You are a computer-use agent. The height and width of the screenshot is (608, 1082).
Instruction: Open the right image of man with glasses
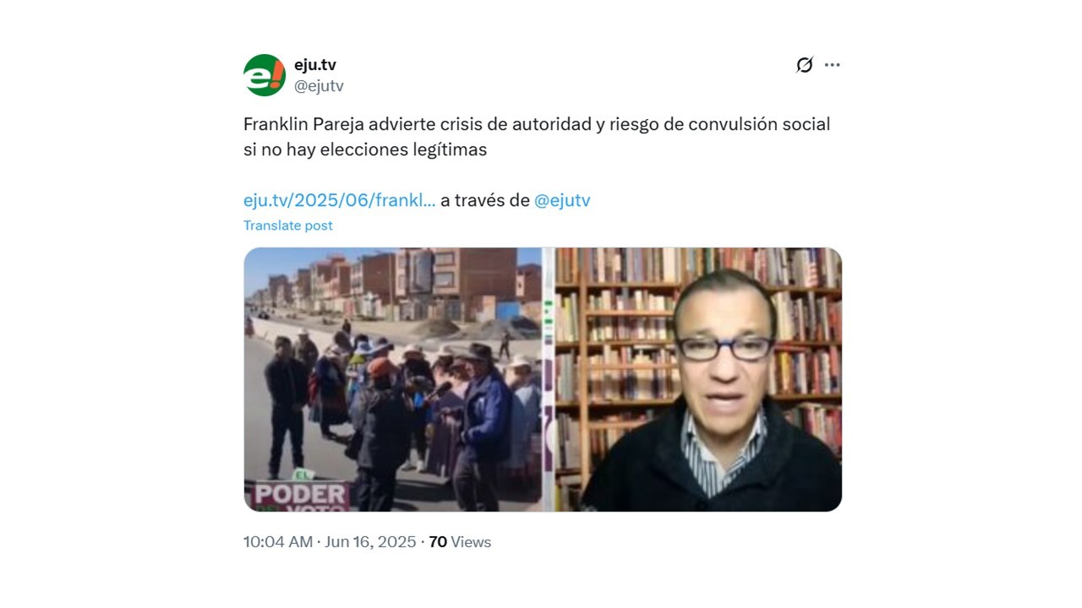point(697,379)
